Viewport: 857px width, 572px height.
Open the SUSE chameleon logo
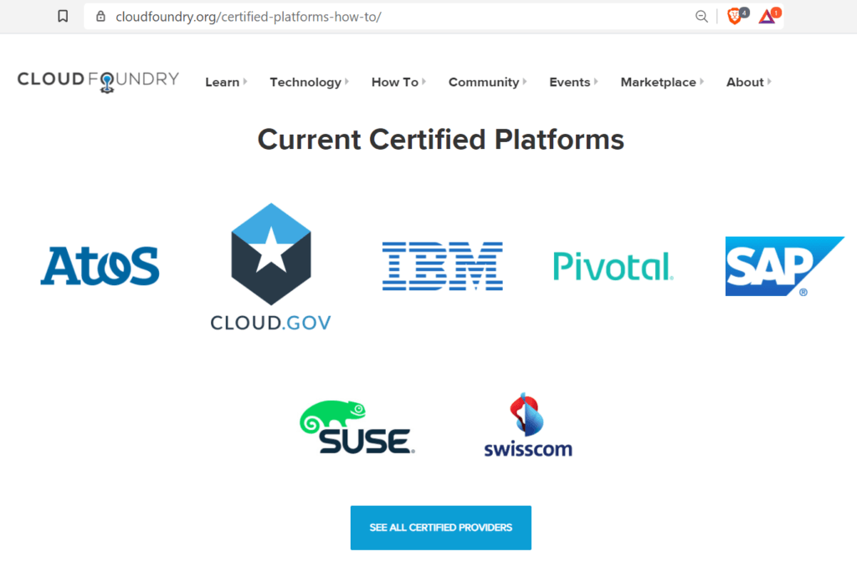tap(357, 426)
